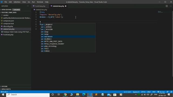Screen dimensions: 173x97
Task: Open the Mail app from the taskbar
Action: [109, 95]
